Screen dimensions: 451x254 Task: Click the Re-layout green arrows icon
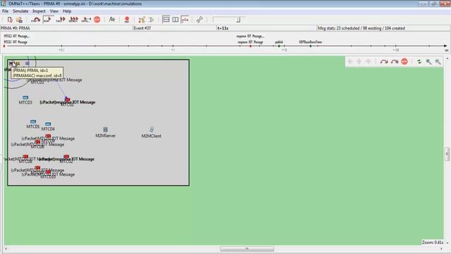[x=419, y=61]
